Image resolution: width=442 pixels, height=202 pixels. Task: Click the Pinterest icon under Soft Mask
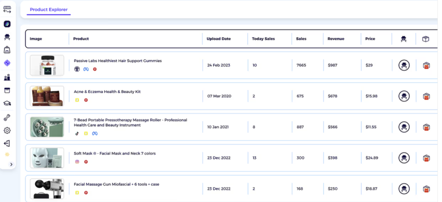(86, 162)
